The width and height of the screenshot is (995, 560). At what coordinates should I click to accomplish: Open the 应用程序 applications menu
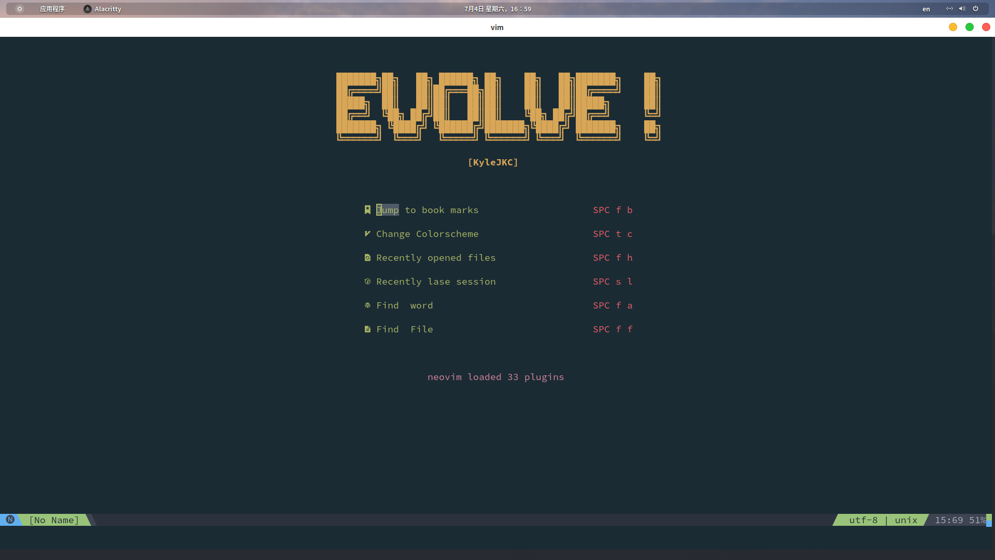click(52, 9)
